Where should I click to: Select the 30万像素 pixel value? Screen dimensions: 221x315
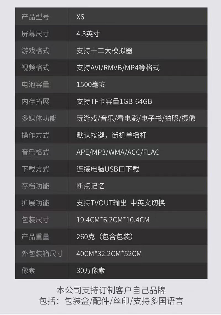[x=91, y=270]
